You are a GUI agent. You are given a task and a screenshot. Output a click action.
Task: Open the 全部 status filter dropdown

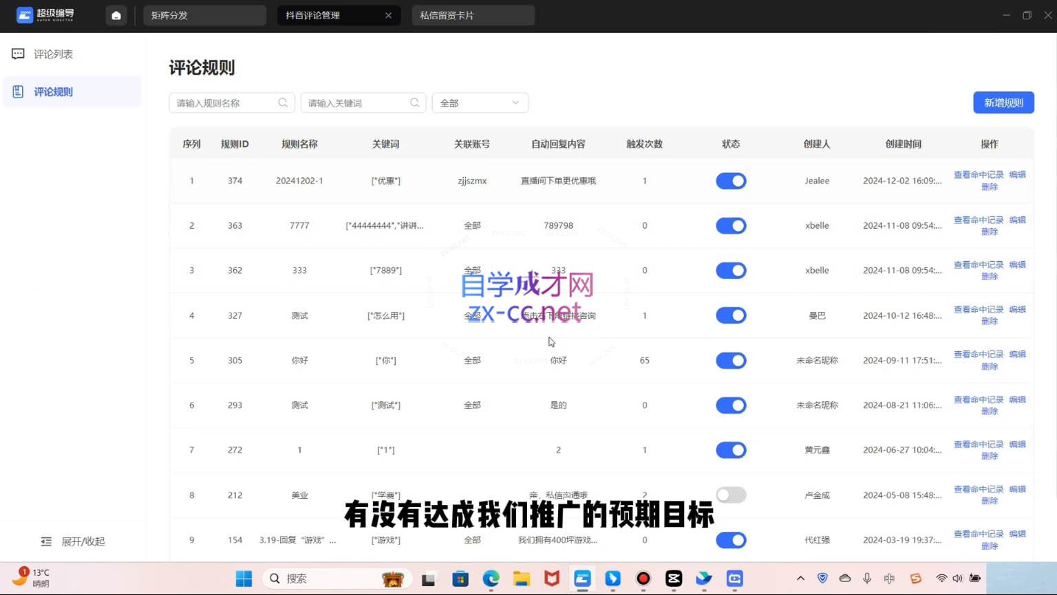480,102
